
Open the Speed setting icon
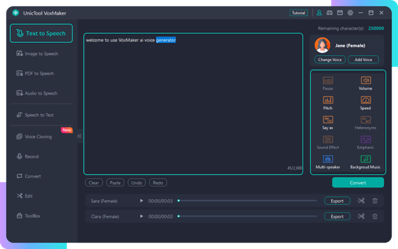click(x=365, y=100)
